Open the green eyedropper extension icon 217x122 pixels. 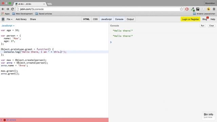193,9
